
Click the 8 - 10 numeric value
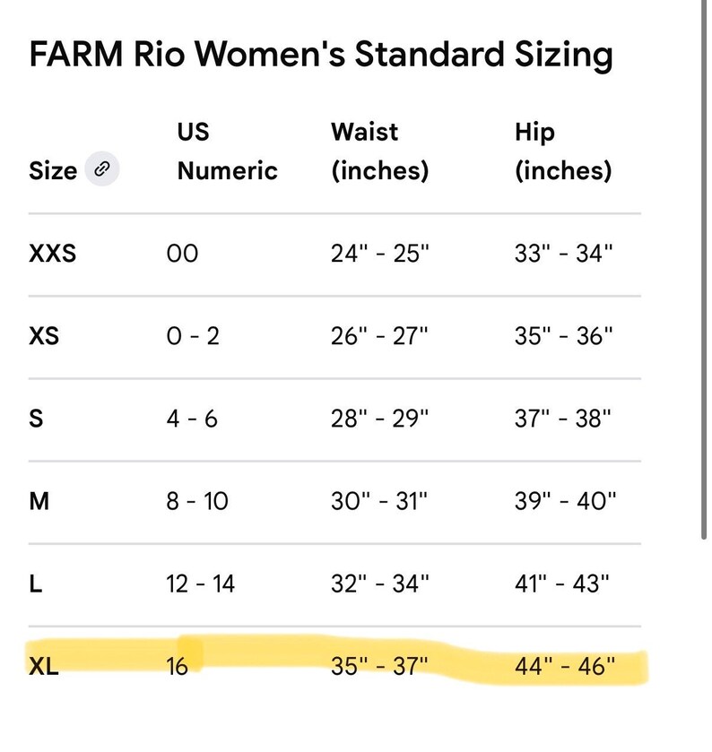click(x=197, y=501)
